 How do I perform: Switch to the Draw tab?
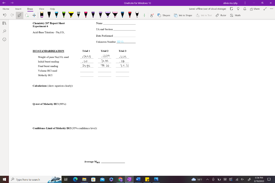30,9
